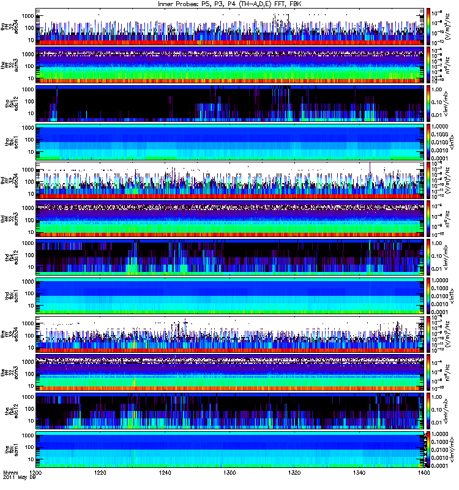This screenshot has width=459, height=490.
Task: Click the 'tha fbk edc12' y-axis title
Action: 12,104
